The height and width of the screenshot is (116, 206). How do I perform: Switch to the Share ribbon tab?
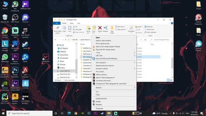click(x=71, y=23)
